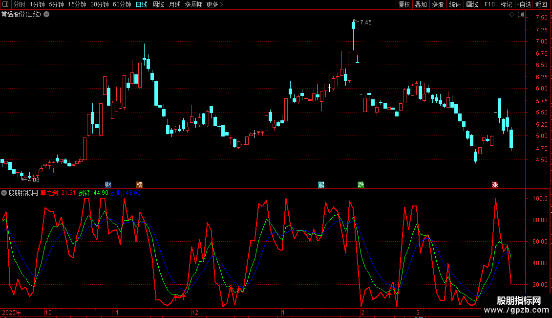The width and height of the screenshot is (552, 318).
Task: Toggle 叠加 overlay mode
Action: tap(421, 4)
